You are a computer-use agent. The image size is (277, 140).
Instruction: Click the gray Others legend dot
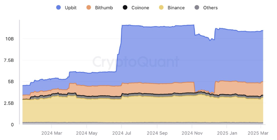197,7
